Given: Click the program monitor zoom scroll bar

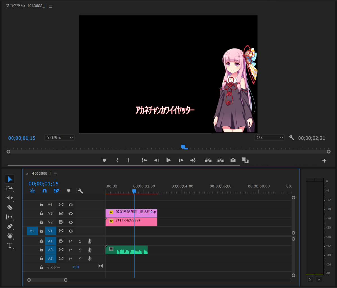Looking at the screenshot, I should tap(168, 152).
